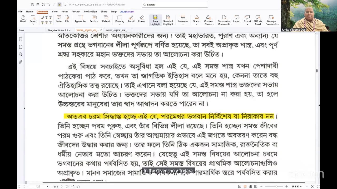Toggle the Area Highlight tool

[x=155, y=20]
